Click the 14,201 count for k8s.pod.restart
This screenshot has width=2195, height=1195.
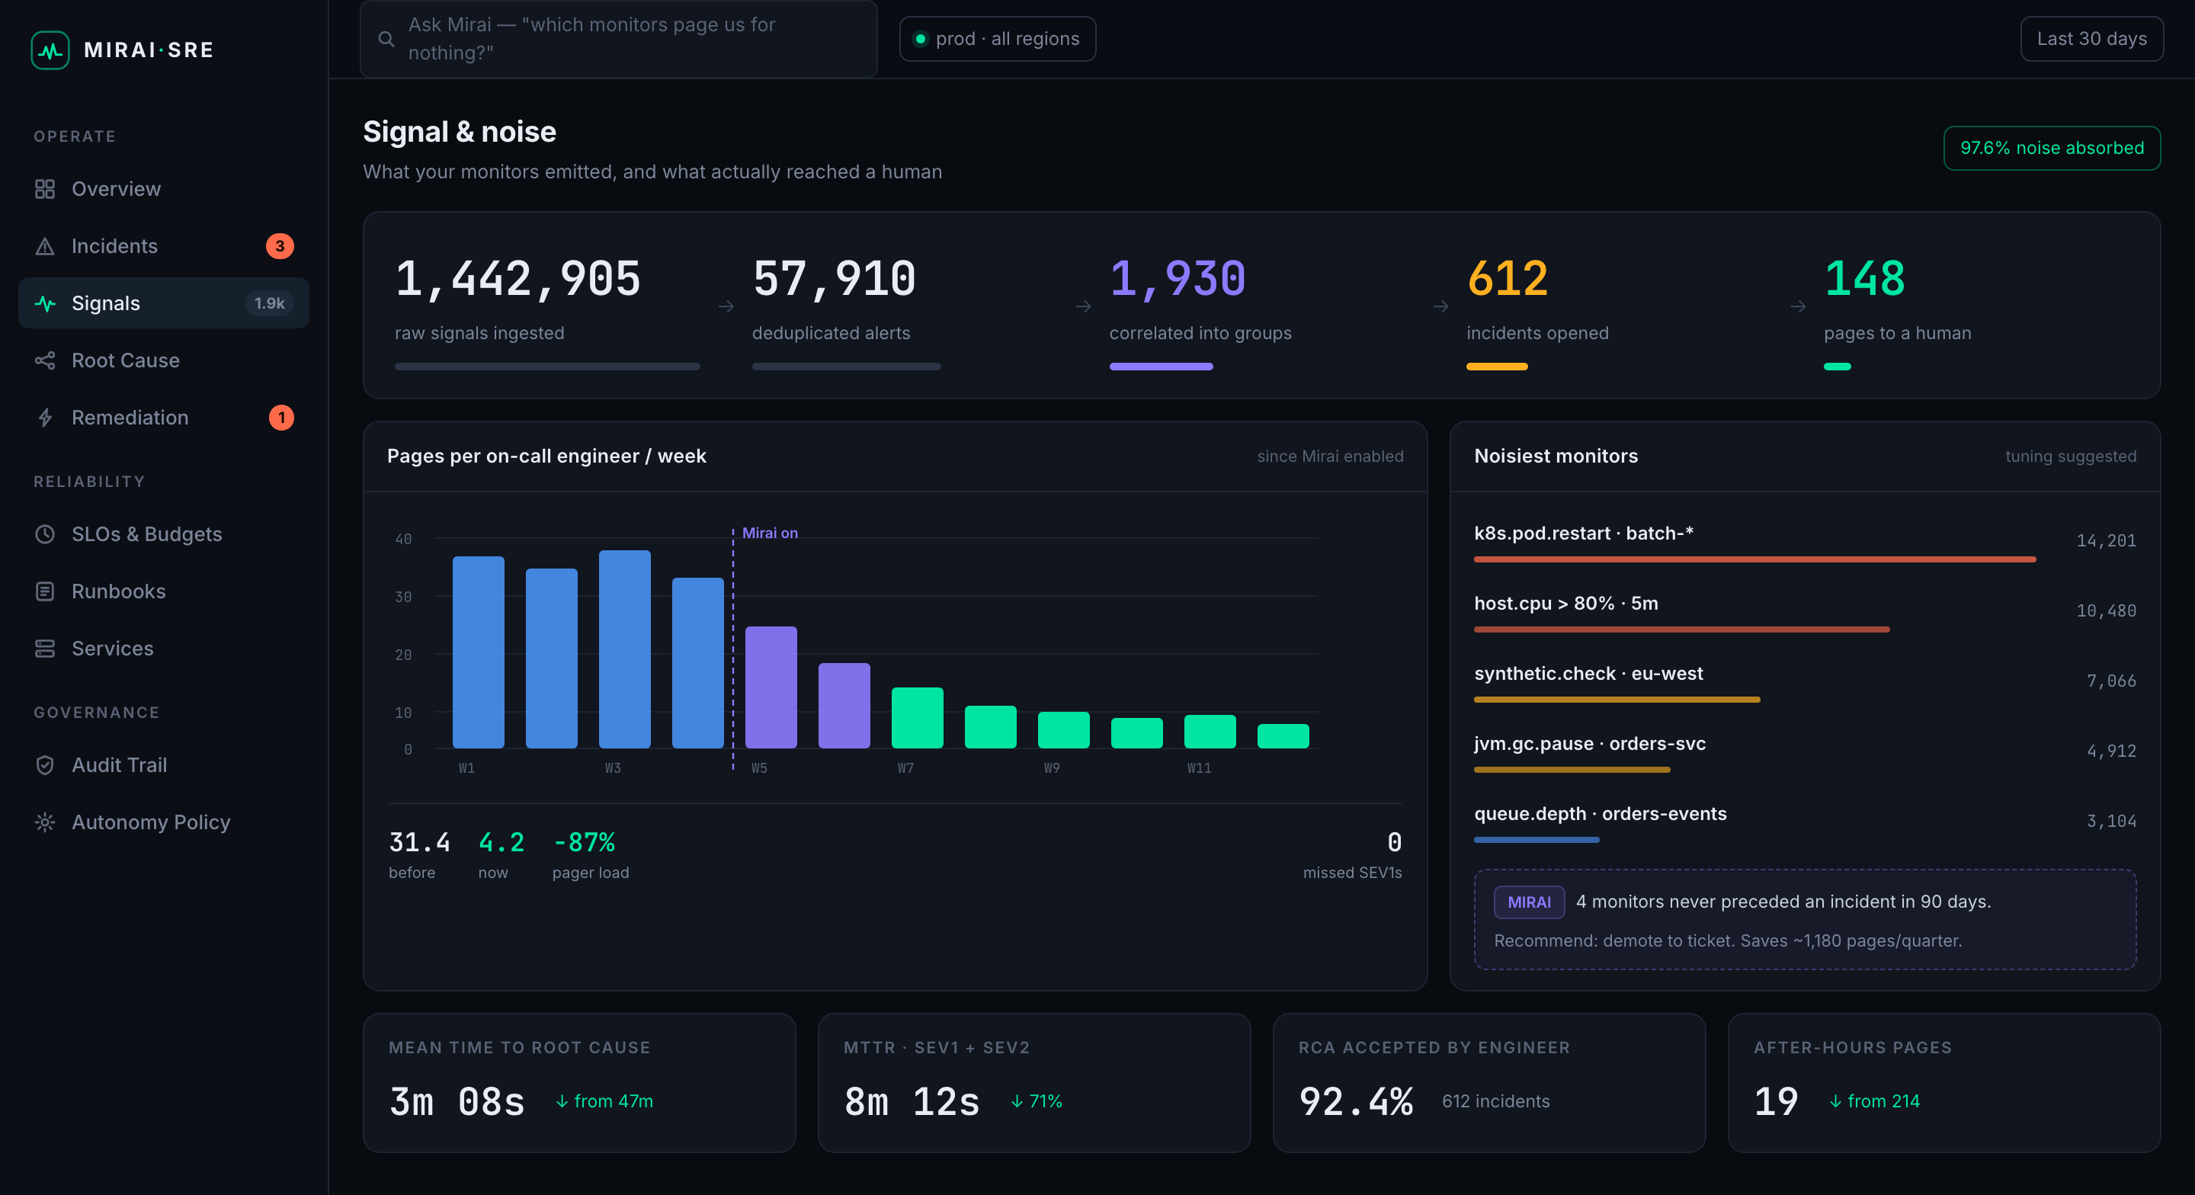[2106, 540]
